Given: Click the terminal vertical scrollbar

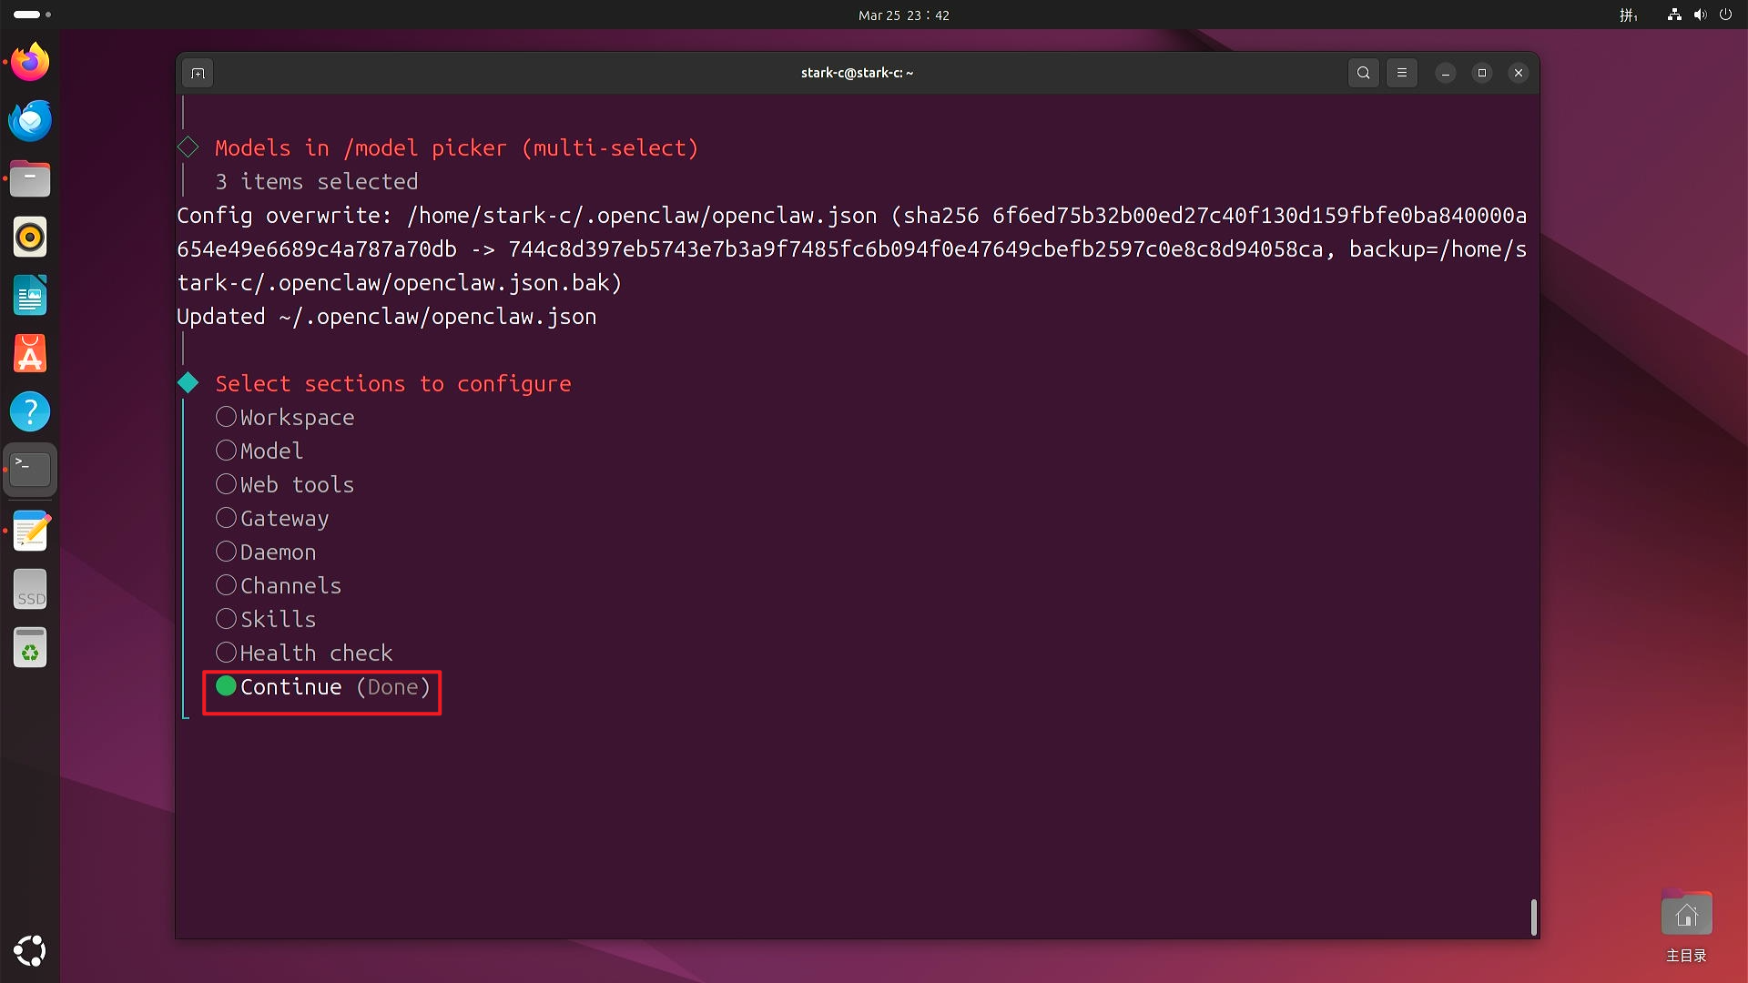Looking at the screenshot, I should (1534, 917).
